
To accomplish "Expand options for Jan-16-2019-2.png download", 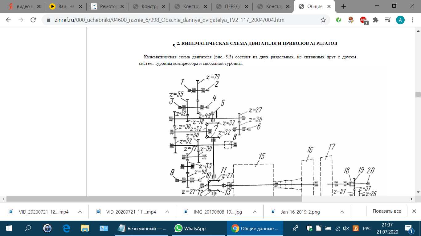I will 342,211.
